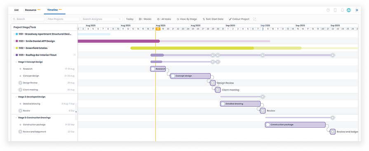Click the '31 Aug–7 Sep' date text

pos(68,104)
